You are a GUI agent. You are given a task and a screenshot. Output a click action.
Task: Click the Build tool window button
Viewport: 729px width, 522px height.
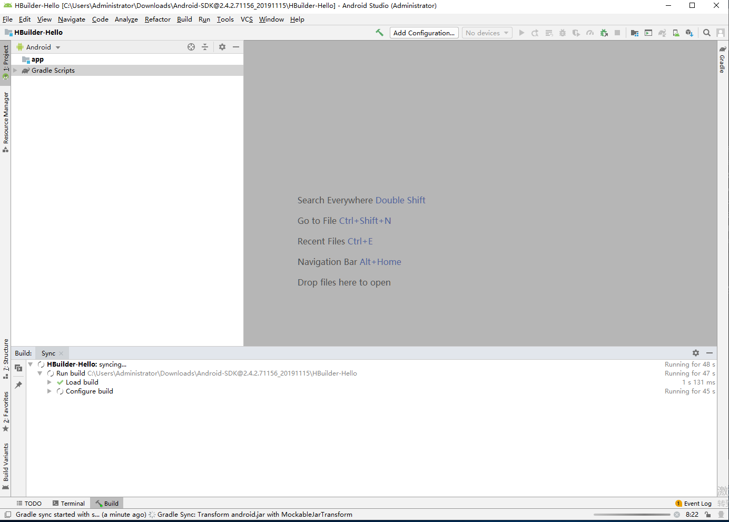point(107,503)
